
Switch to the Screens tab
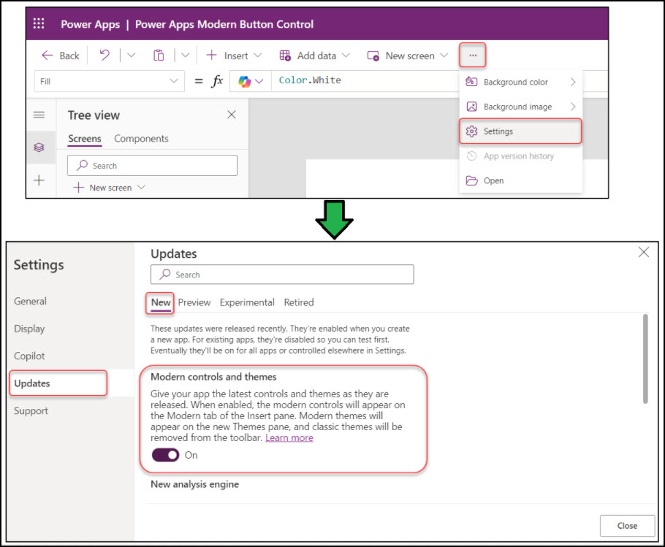click(84, 139)
